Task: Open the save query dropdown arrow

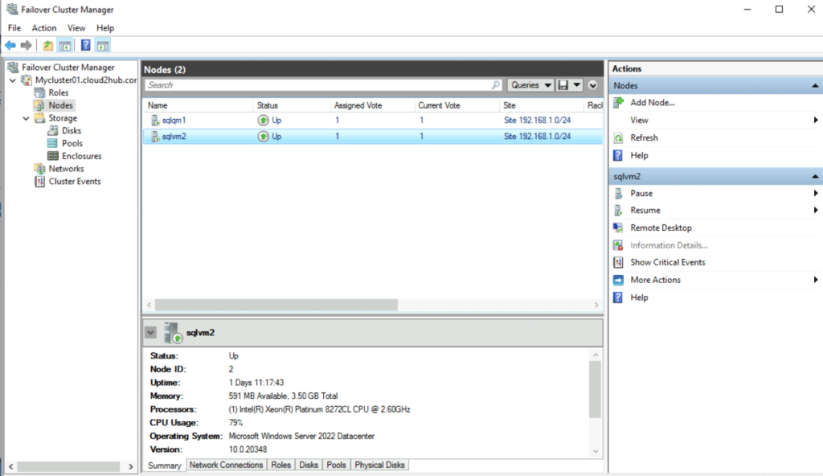Action: coord(577,85)
